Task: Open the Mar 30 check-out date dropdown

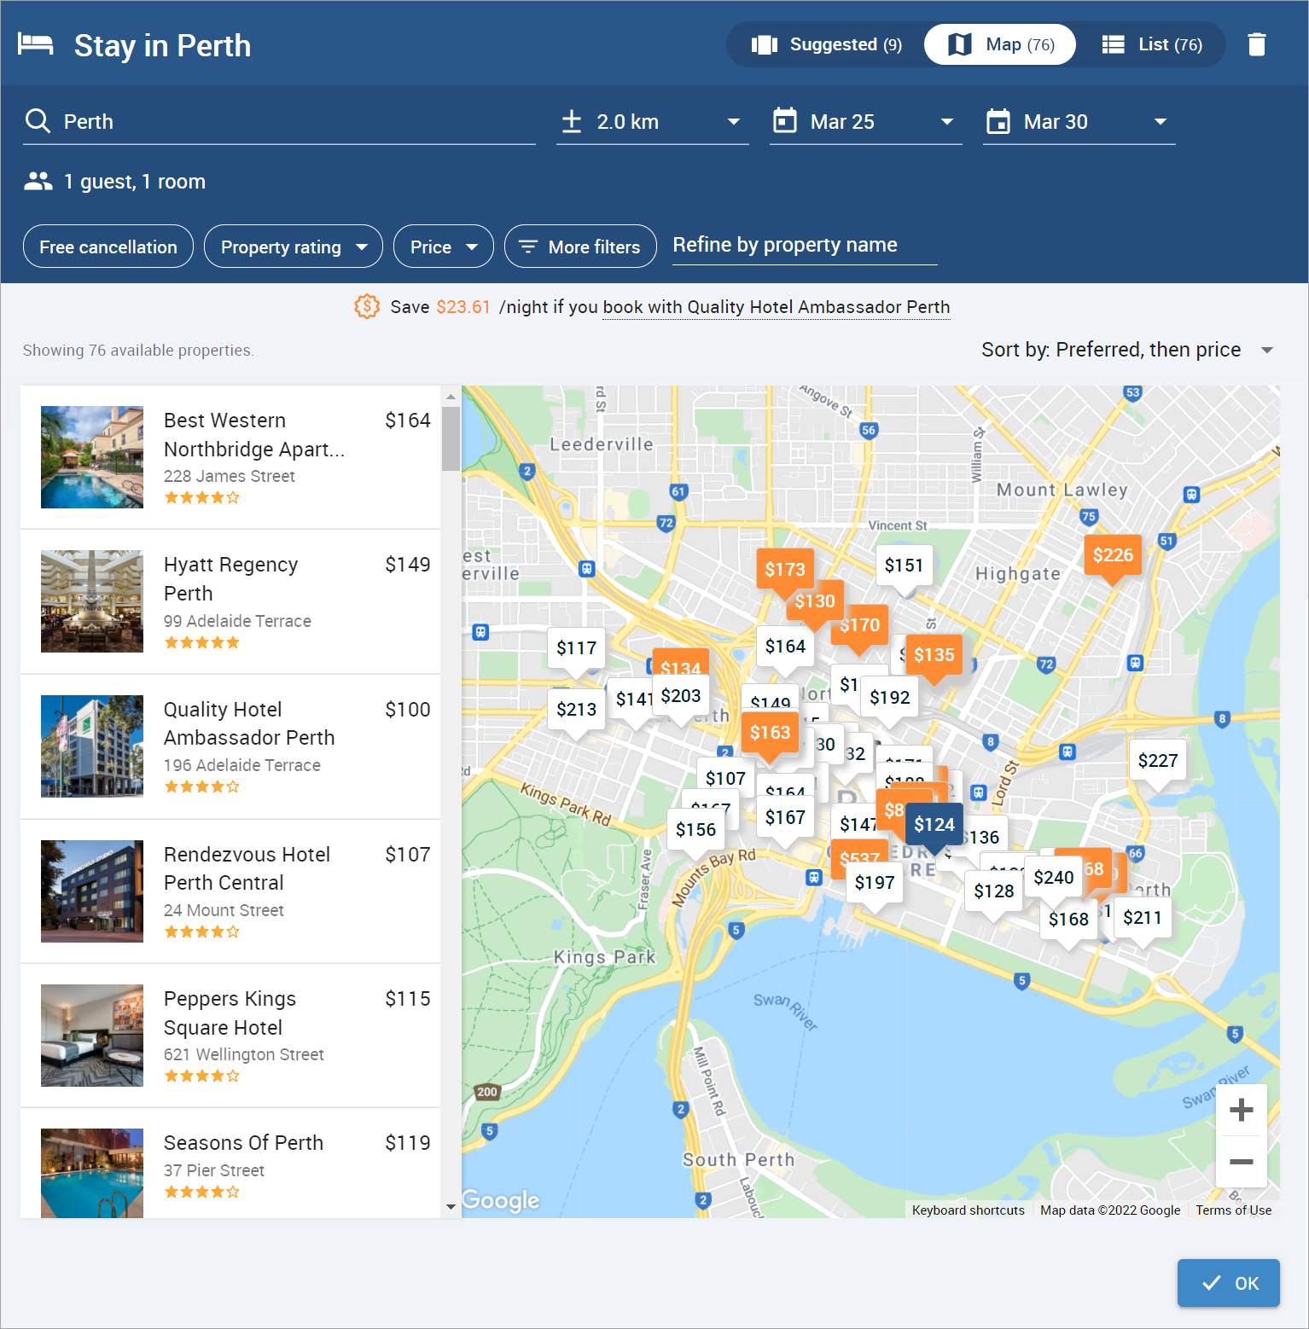Action: click(x=1079, y=122)
